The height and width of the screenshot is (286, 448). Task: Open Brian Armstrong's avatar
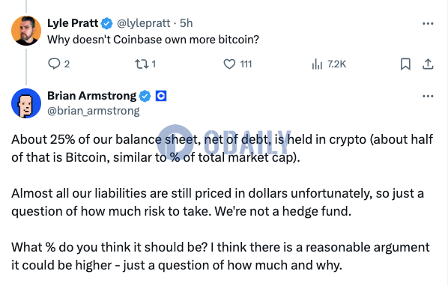pos(26,103)
